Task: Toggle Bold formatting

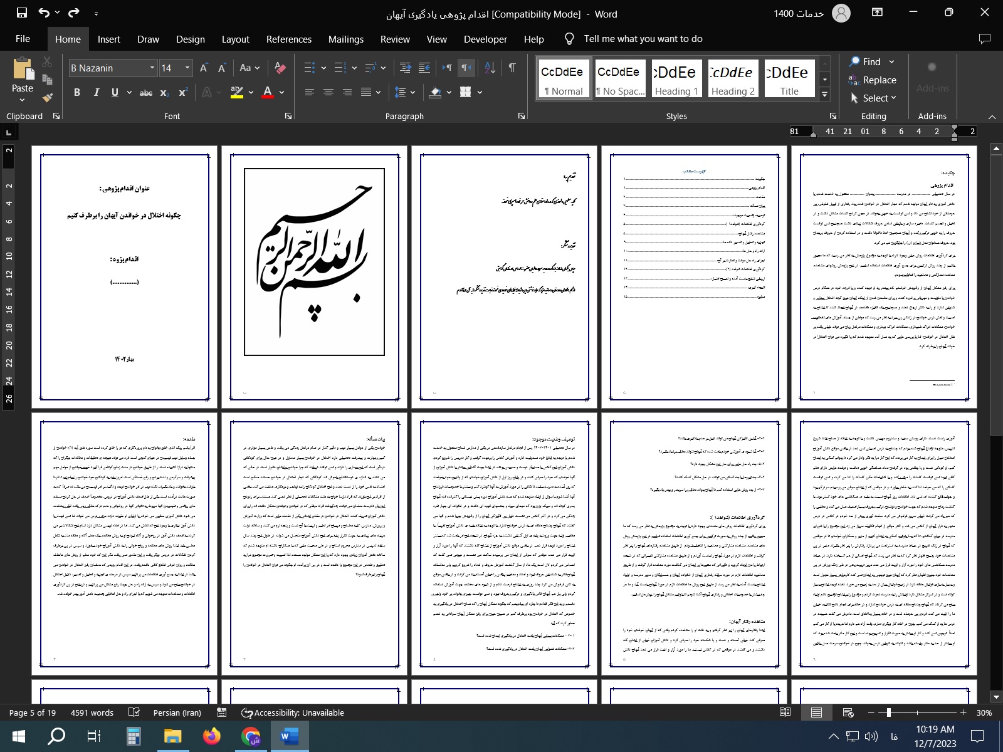Action: [77, 92]
